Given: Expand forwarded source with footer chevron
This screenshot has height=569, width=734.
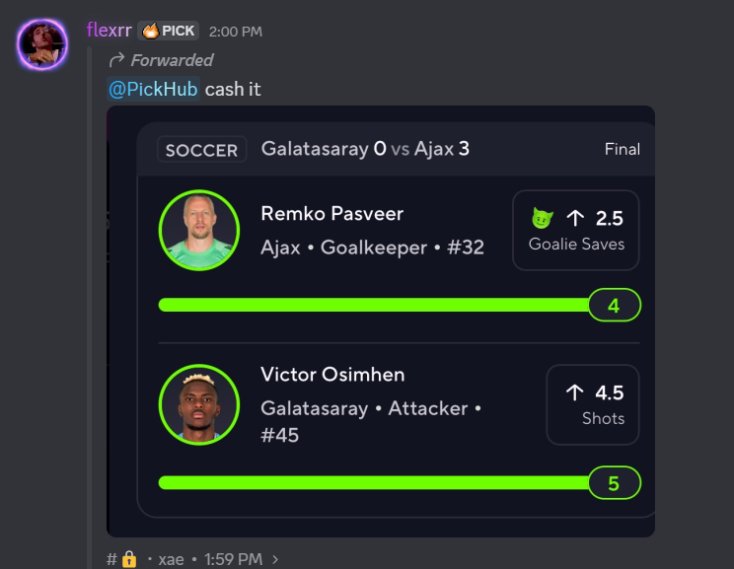Looking at the screenshot, I should (275, 559).
